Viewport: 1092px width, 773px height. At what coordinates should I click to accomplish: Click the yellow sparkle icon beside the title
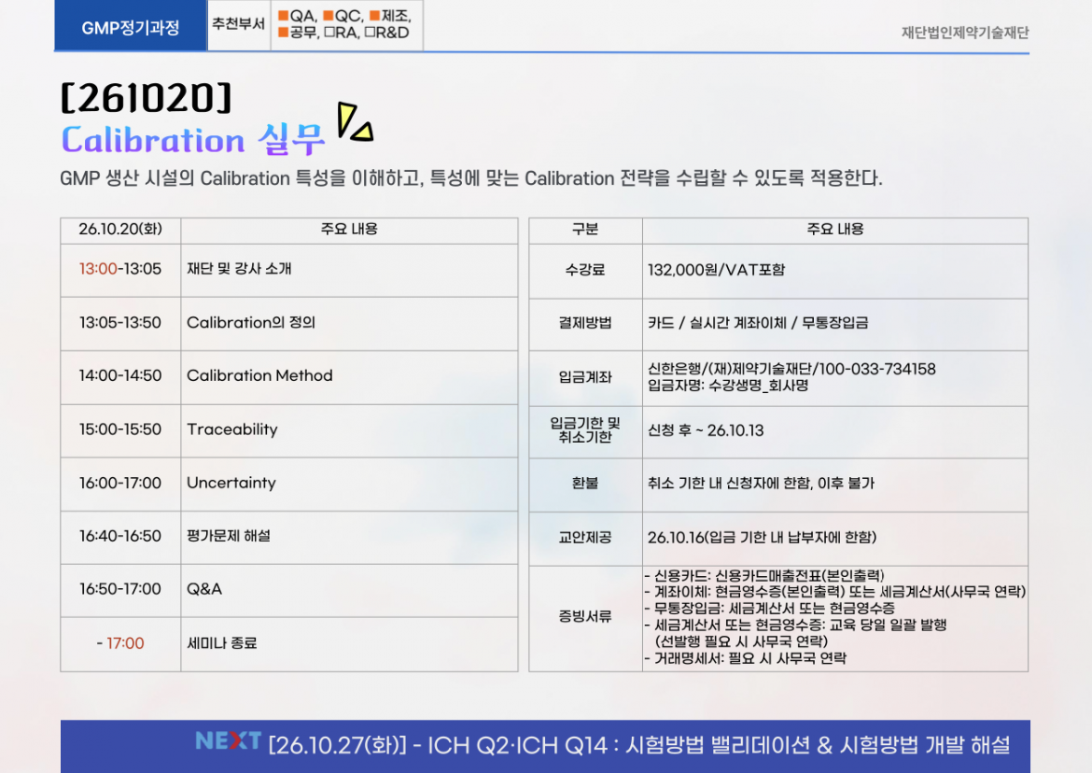coord(354,122)
